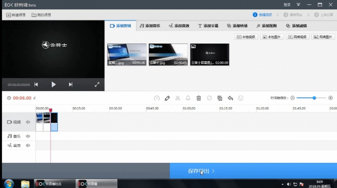Screen dimensions: 337x188
Task: Click step 2 保存导出 in workflow header
Action: [x=293, y=15]
